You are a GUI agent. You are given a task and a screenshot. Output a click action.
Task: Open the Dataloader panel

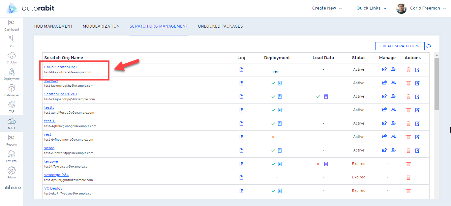coord(12,90)
